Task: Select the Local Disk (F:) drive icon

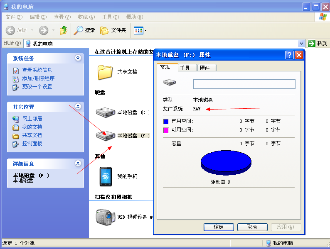Action: (106, 136)
